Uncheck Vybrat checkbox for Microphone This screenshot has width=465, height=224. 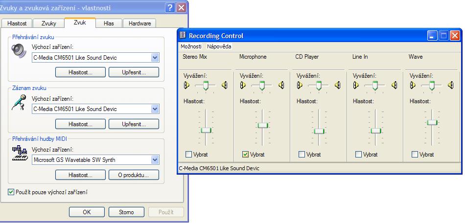[245, 155]
